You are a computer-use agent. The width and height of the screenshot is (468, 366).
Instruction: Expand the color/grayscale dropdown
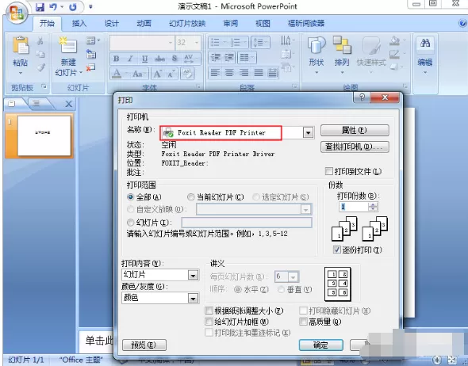pos(193,298)
